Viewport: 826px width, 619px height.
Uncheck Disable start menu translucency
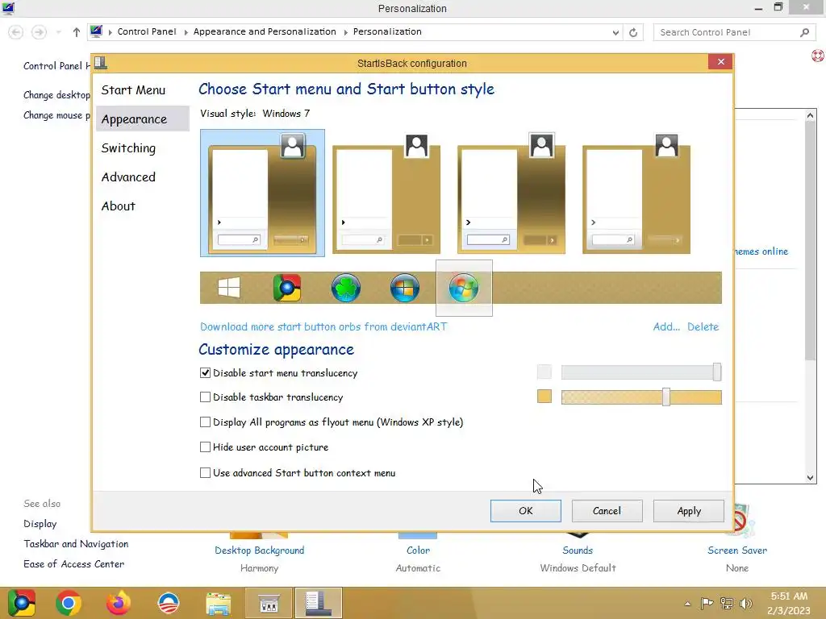[206, 372]
